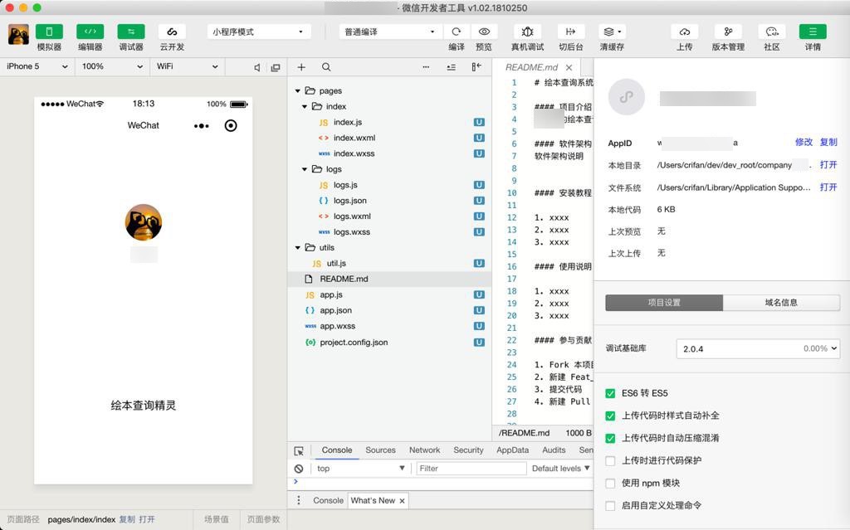This screenshot has height=530, width=850.
Task: Start 真机调试 remote debugging
Action: 527,32
